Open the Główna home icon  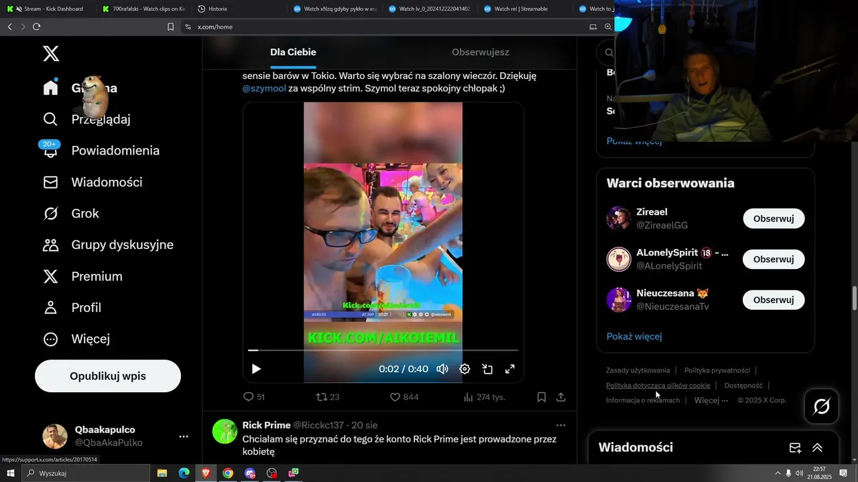point(51,88)
